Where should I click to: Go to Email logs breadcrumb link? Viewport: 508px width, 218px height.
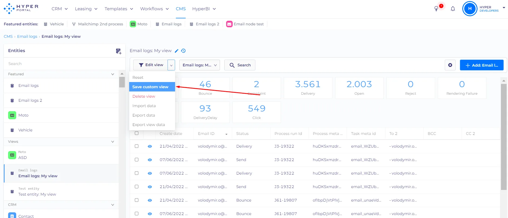[27, 36]
